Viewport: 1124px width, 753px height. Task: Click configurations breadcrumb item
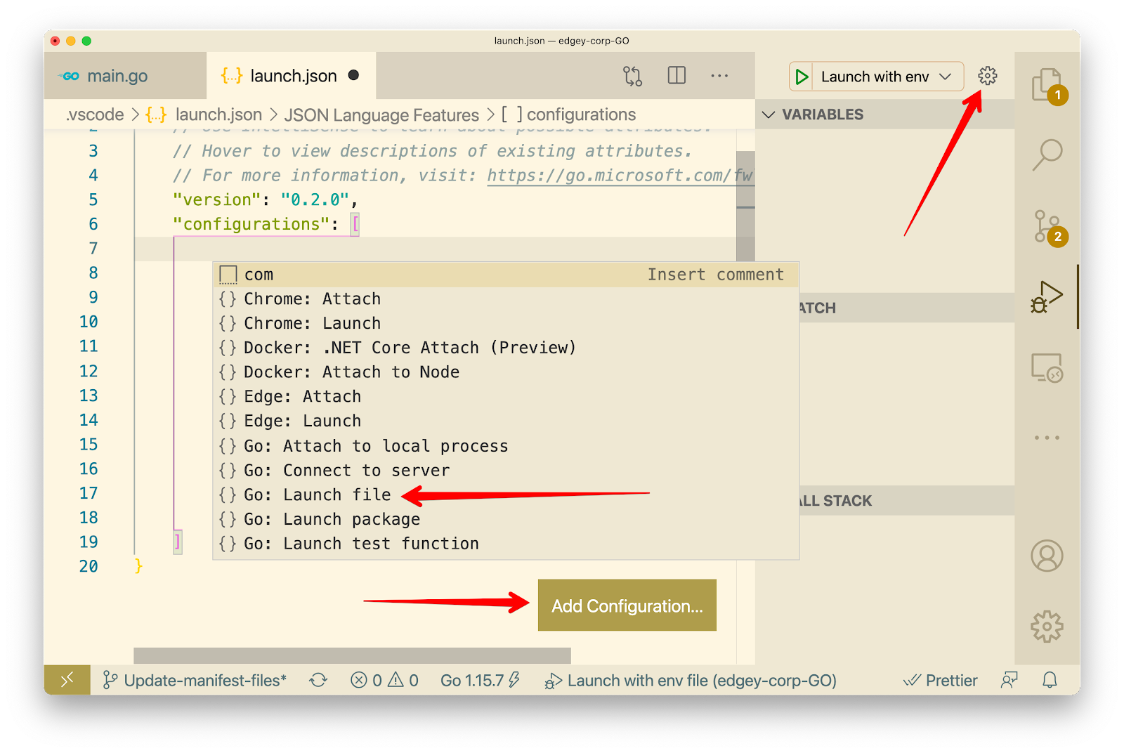point(581,114)
